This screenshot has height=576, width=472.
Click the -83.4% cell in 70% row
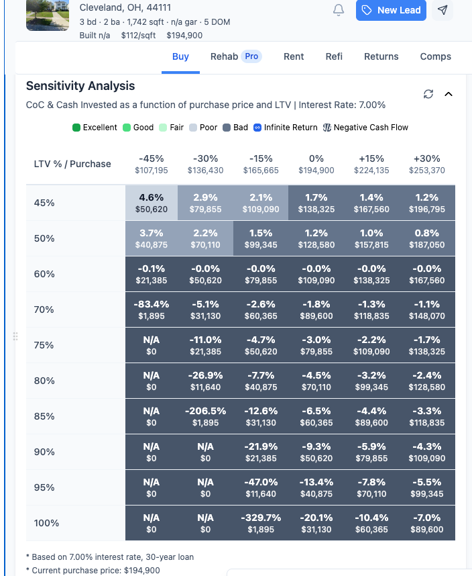[152, 309]
